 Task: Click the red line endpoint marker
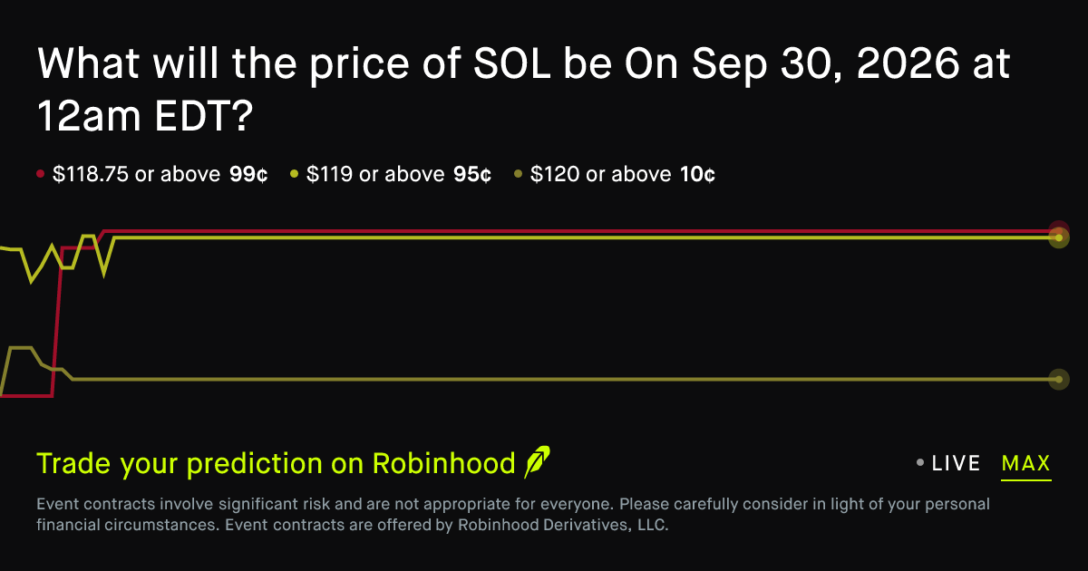pos(1059,230)
